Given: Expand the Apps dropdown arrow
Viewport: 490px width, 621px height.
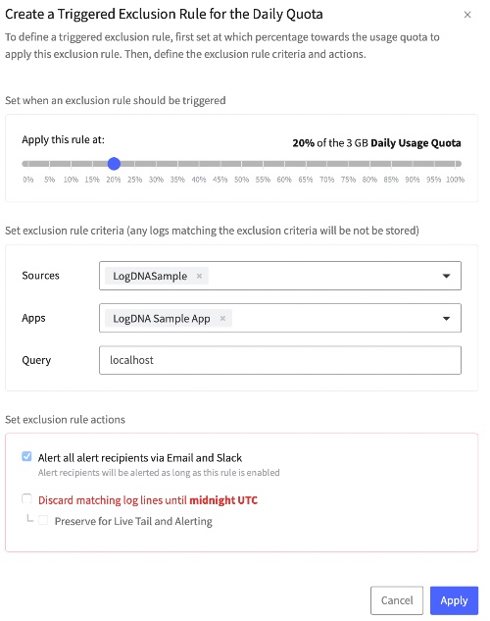Looking at the screenshot, I should point(446,319).
